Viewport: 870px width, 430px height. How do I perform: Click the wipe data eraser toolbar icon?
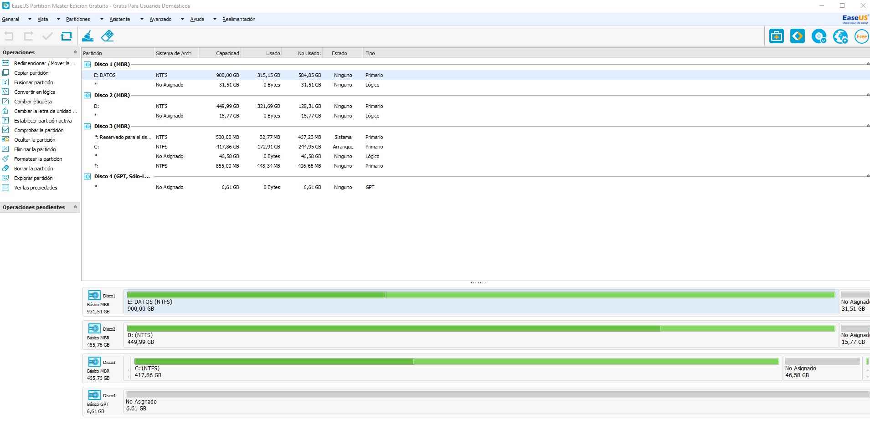(x=108, y=36)
